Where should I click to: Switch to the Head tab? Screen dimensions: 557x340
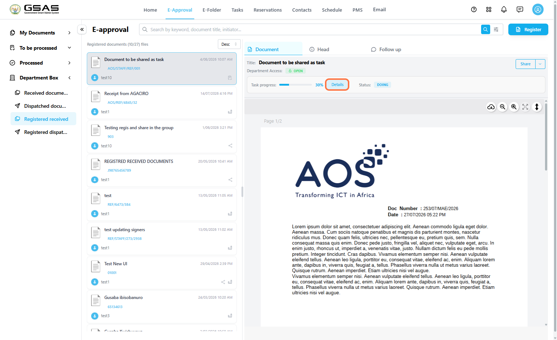click(319, 49)
